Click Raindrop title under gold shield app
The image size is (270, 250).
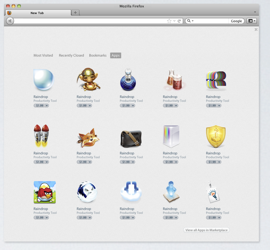click(213, 153)
